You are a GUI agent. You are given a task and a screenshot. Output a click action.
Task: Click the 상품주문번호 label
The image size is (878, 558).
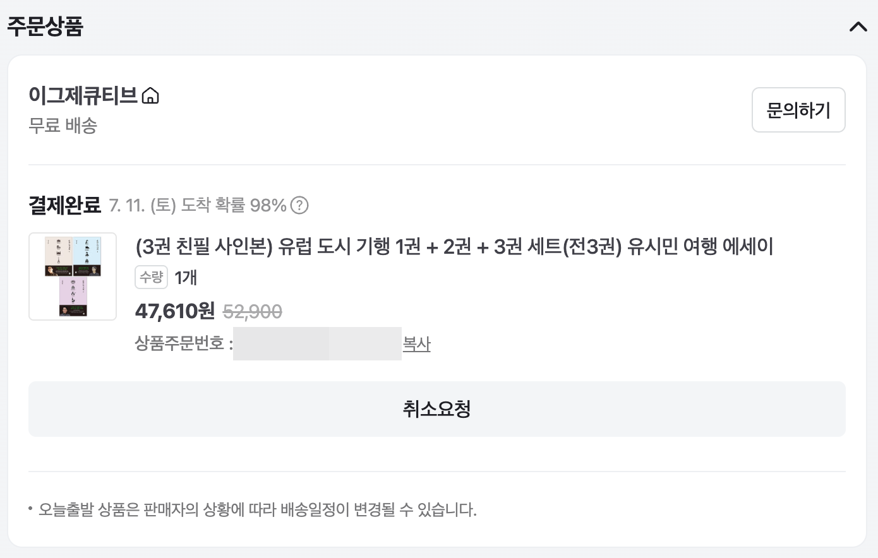tap(184, 344)
